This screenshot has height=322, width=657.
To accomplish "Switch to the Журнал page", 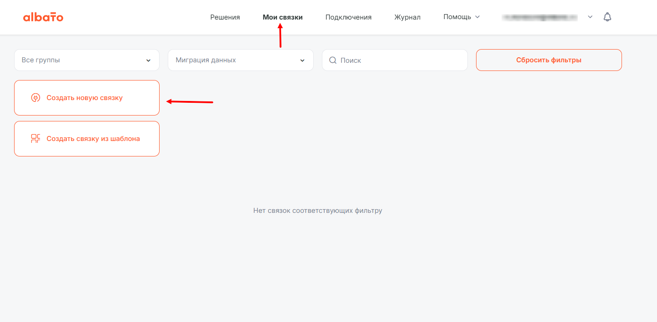I will [407, 17].
